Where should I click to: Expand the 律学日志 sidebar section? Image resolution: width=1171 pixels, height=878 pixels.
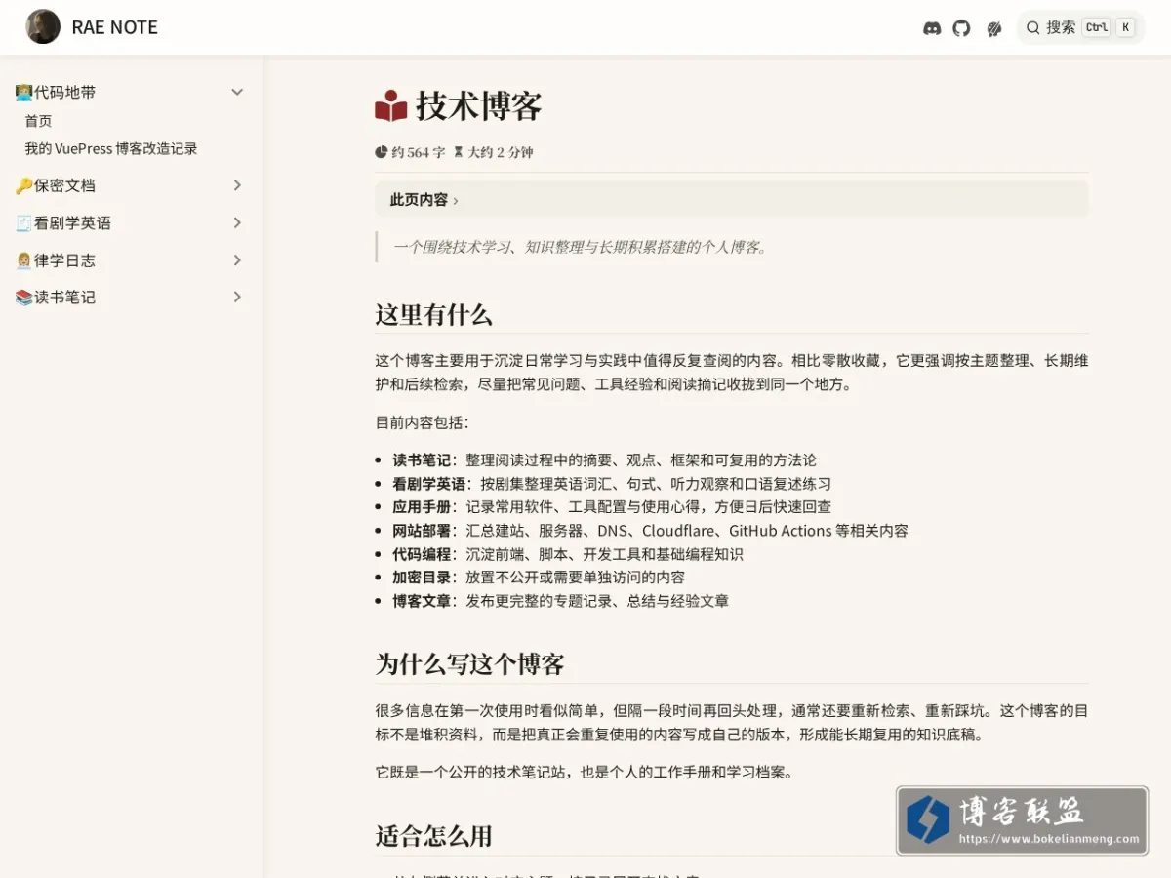click(131, 260)
